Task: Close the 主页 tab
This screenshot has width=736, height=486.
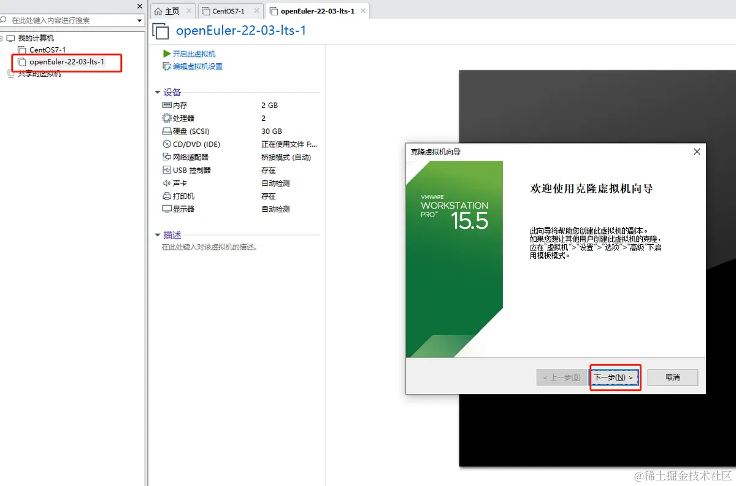Action: pos(188,11)
